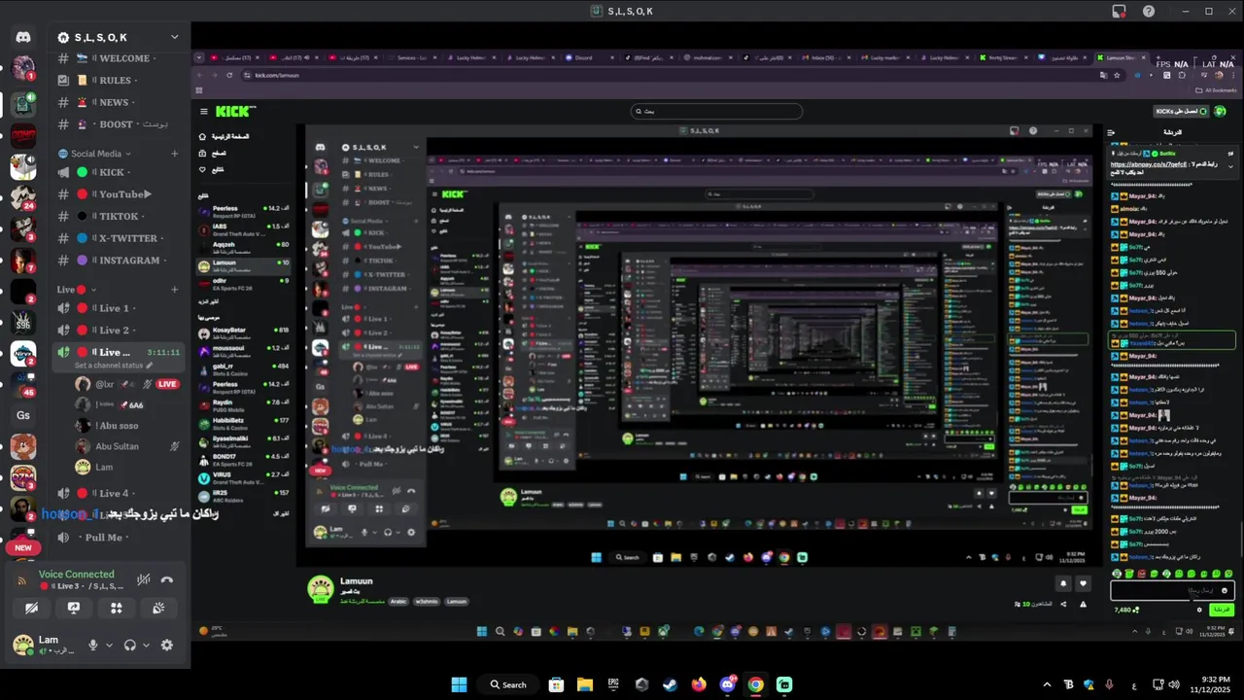The image size is (1244, 700).
Task: Toggle noise suppression in voice panel
Action: 144,580
